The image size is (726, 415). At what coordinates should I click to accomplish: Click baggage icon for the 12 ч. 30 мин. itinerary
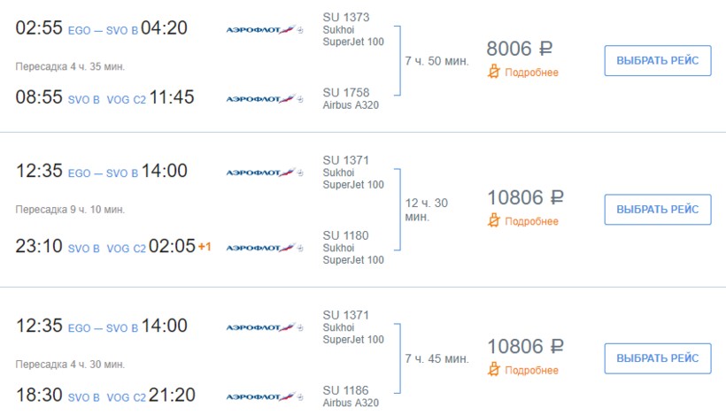click(495, 221)
